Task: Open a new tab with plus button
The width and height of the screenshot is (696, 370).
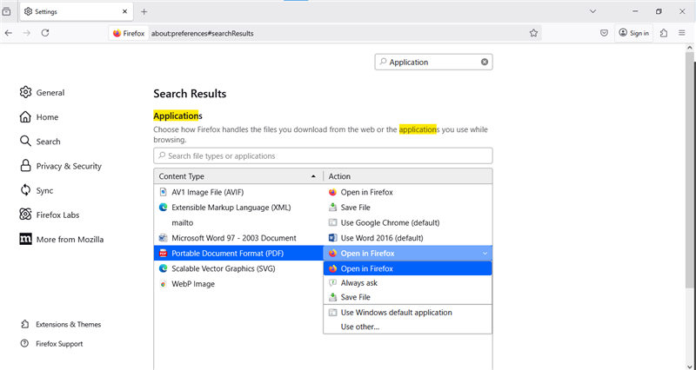Action: pyautogui.click(x=144, y=12)
